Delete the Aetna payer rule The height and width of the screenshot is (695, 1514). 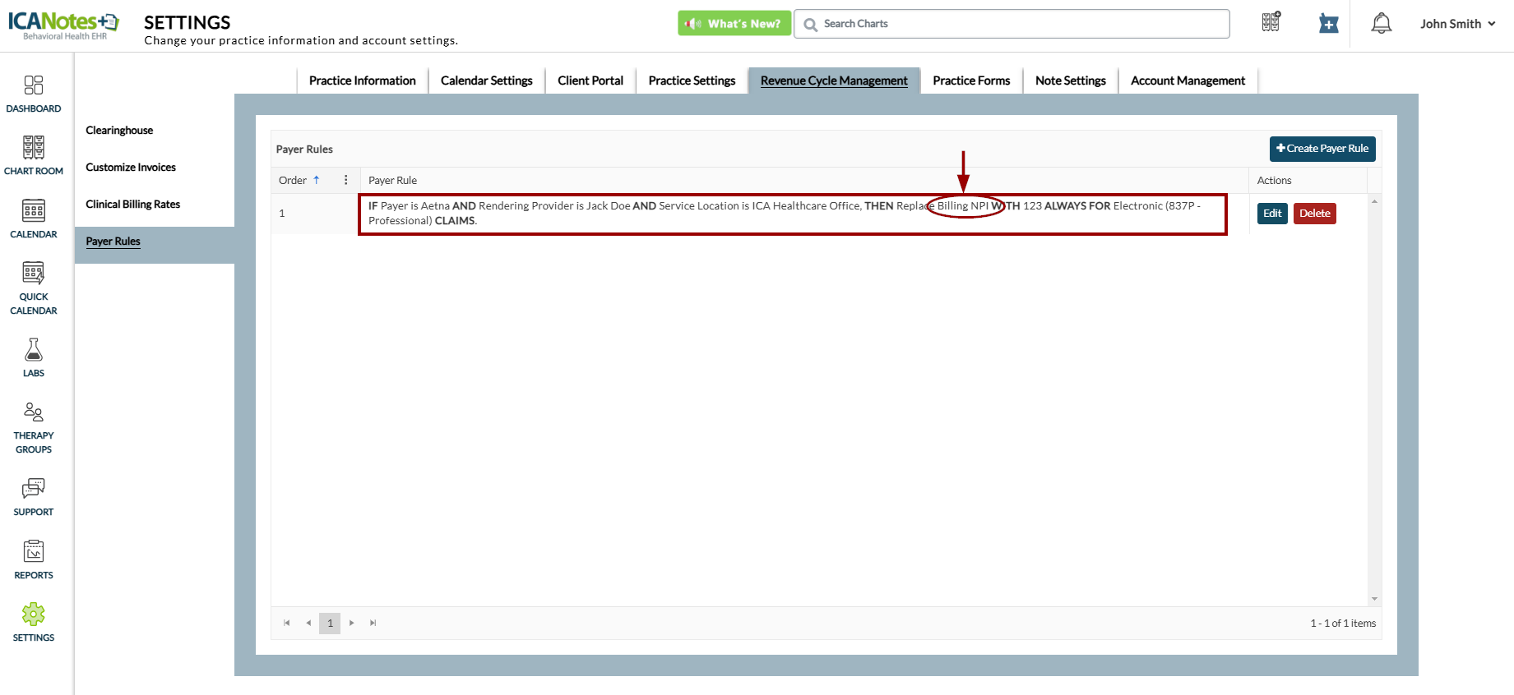1314,214
